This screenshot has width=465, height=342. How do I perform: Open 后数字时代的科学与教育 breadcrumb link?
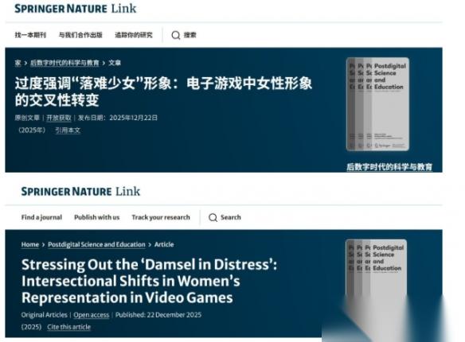64,63
